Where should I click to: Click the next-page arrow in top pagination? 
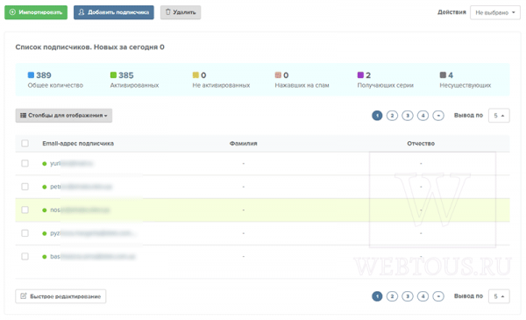pyautogui.click(x=438, y=116)
